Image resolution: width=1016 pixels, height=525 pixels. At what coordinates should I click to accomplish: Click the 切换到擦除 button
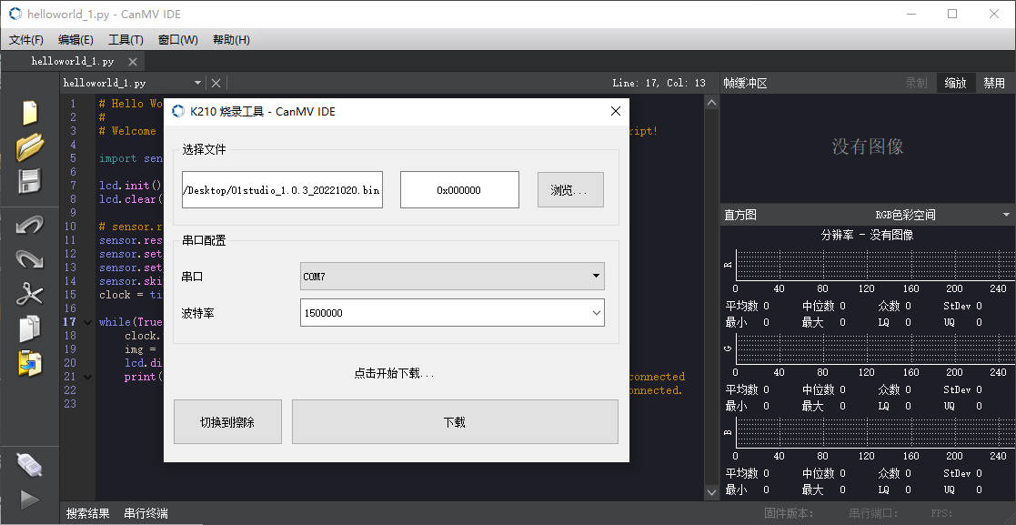(x=227, y=422)
